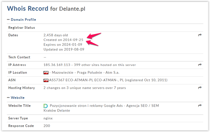The image size is (210, 132).
Task: Click the 'Created on 2014-09-25' text
Action: (x=64, y=40)
